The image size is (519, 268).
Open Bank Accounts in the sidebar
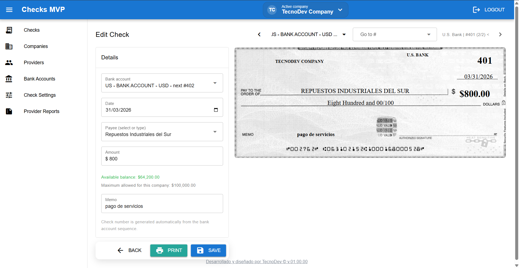tap(40, 79)
